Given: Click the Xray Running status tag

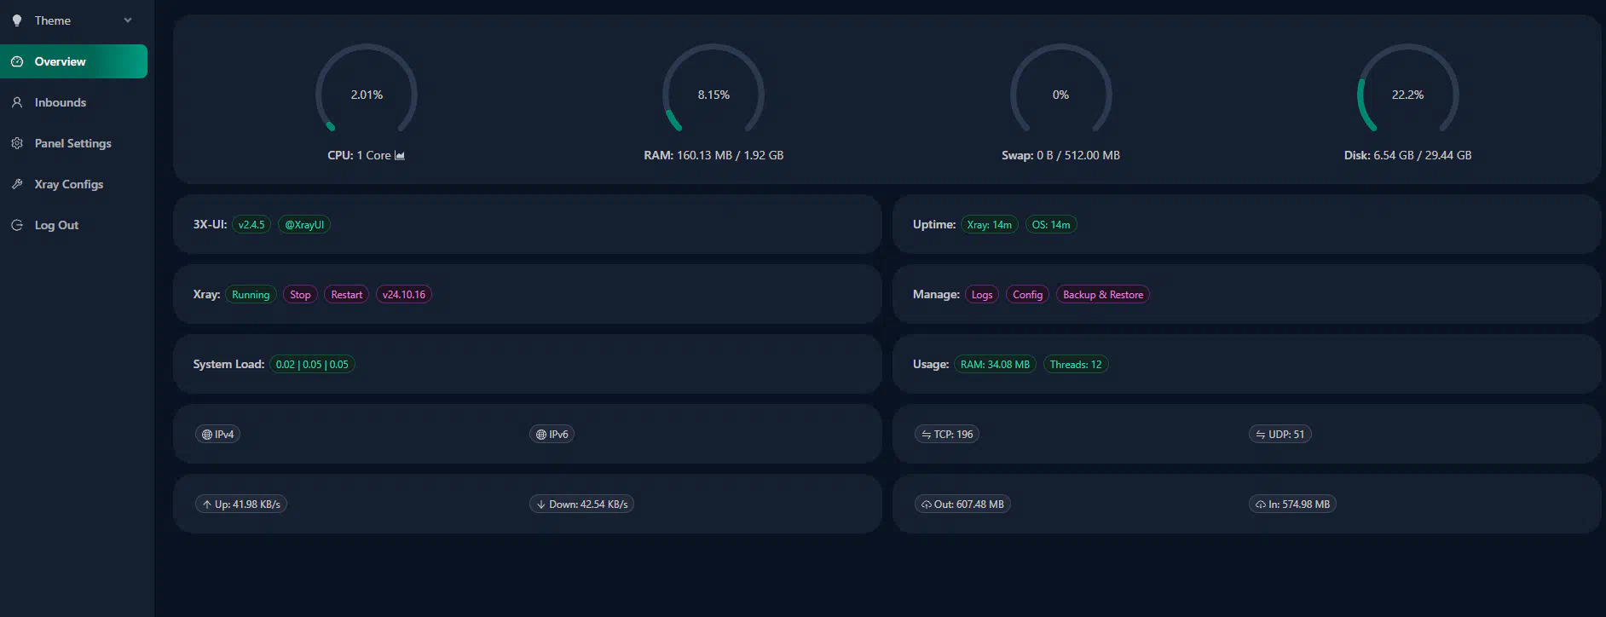Looking at the screenshot, I should pyautogui.click(x=251, y=294).
